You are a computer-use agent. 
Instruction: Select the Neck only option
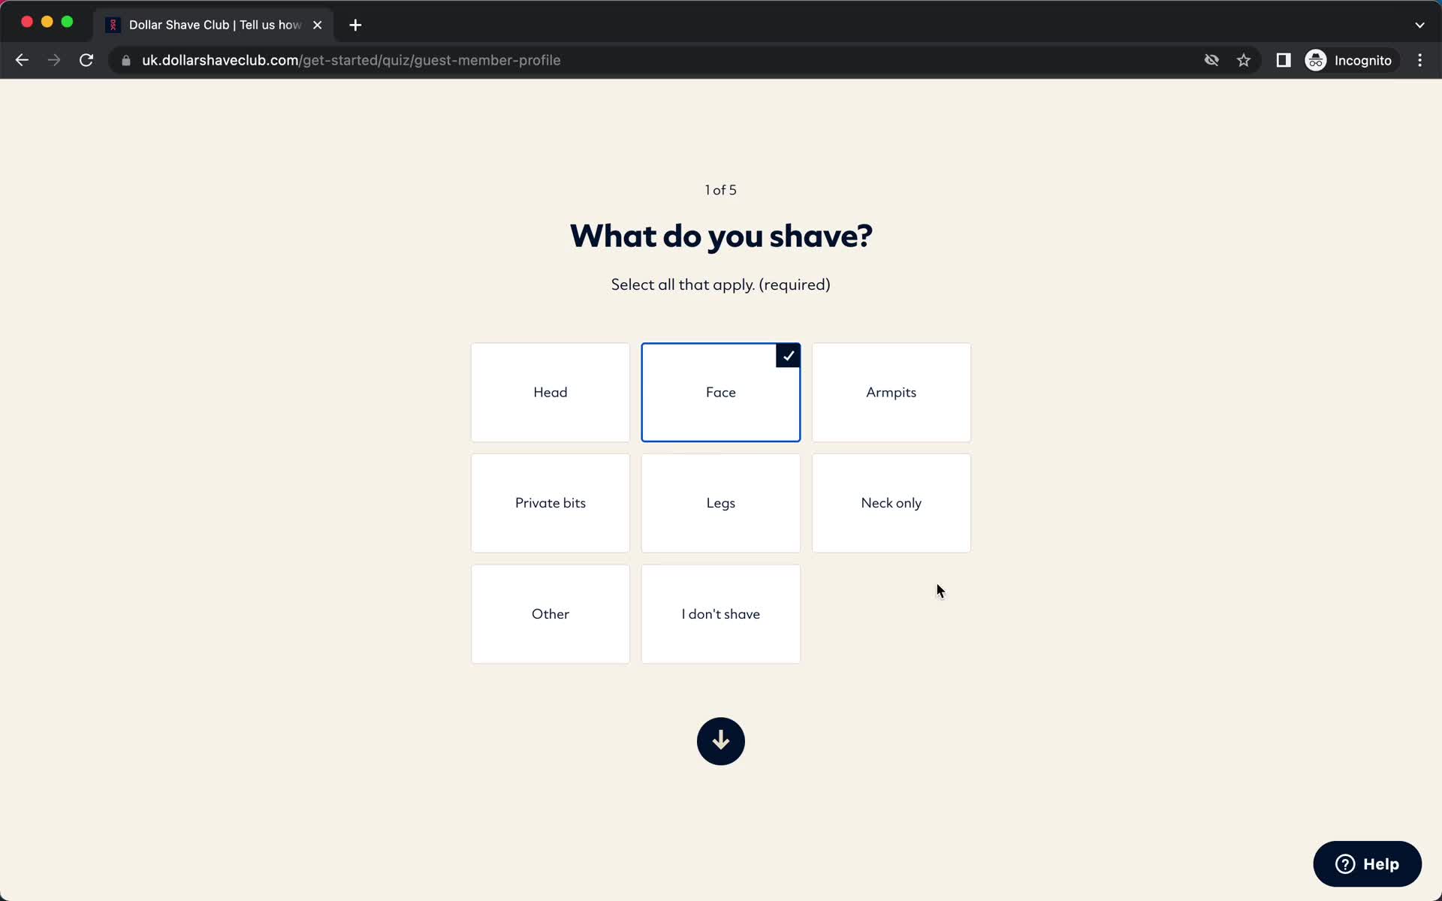coord(891,503)
